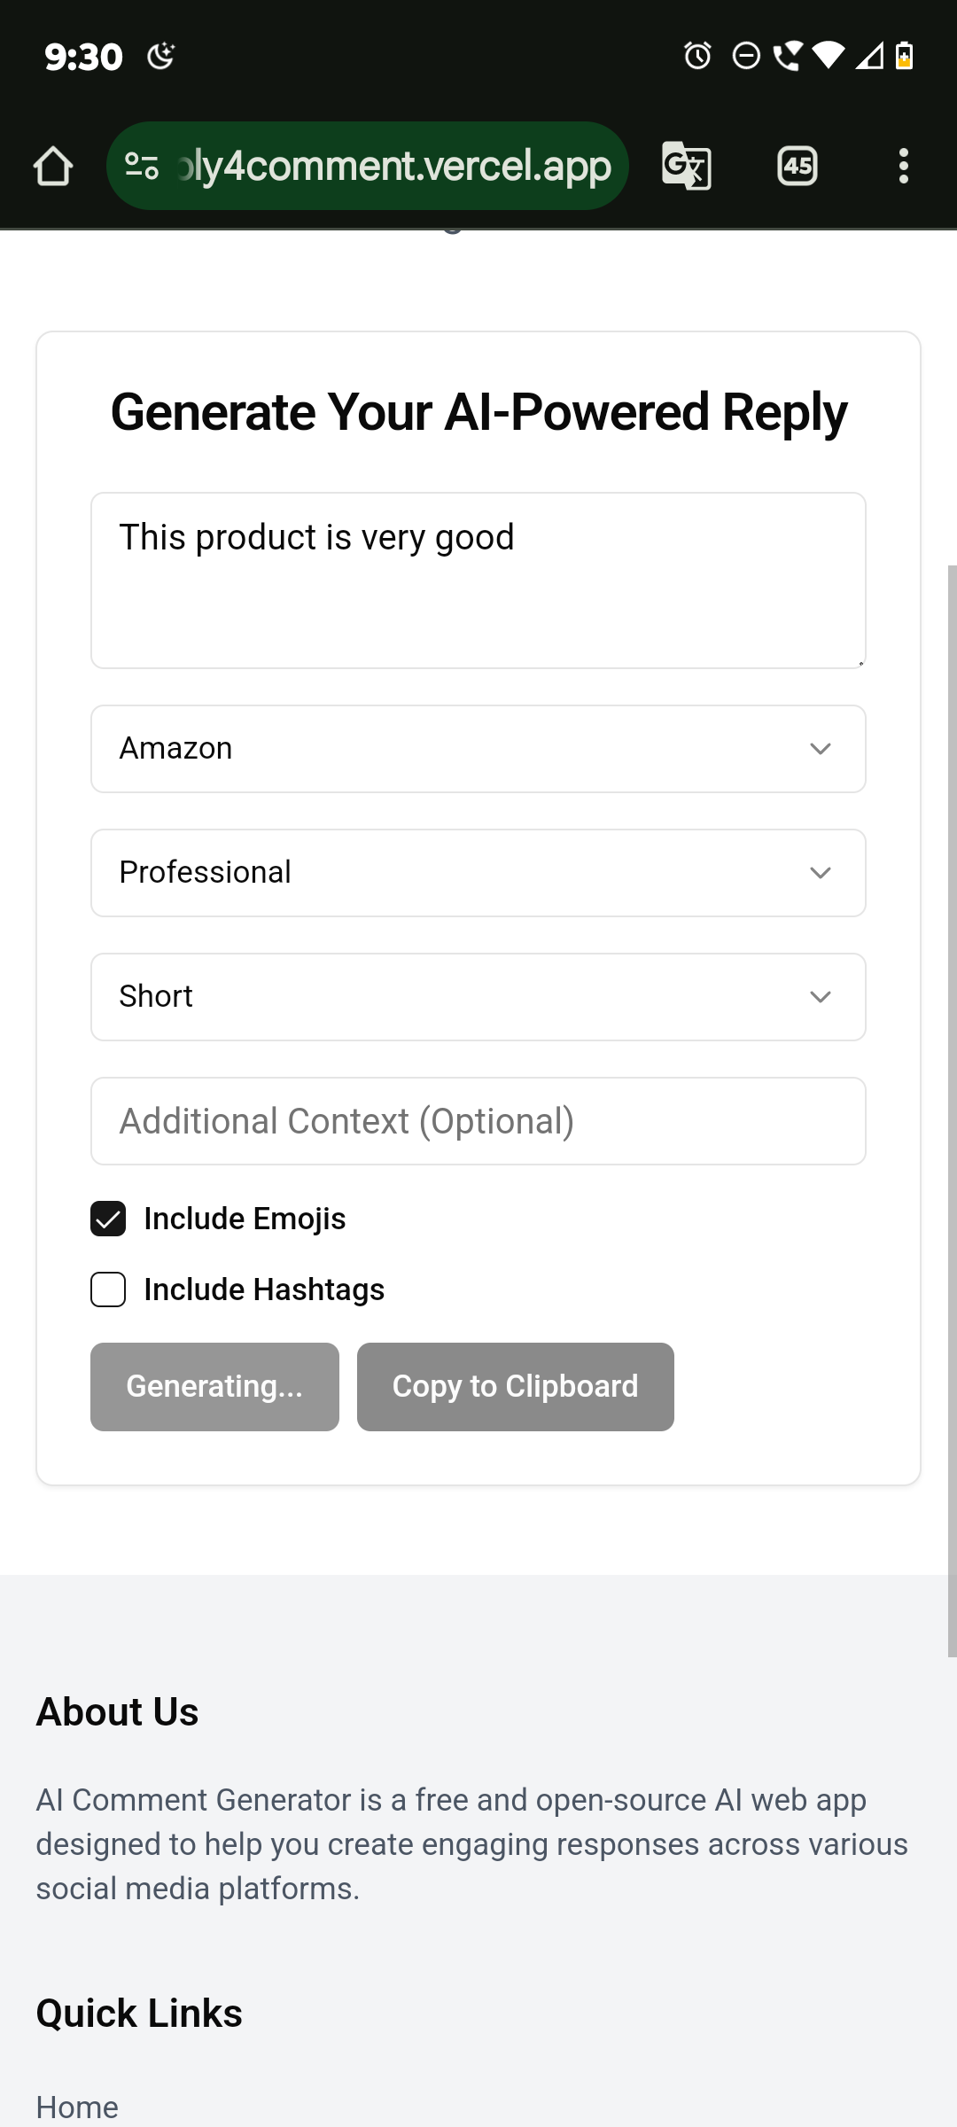Tap the battery icon in status bar
The height and width of the screenshot is (2127, 957).
point(904,56)
